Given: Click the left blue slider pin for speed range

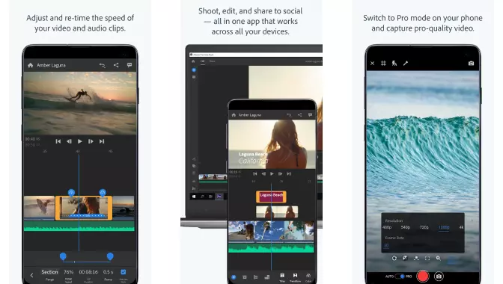Looking at the screenshot, I should (63, 256).
